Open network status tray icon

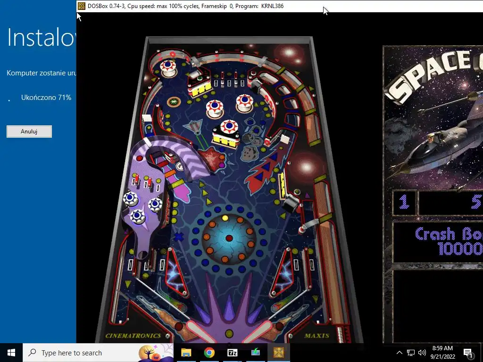tap(411, 353)
